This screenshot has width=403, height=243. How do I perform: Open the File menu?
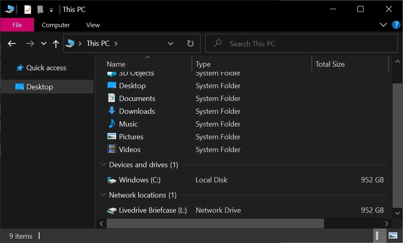pyautogui.click(x=17, y=25)
